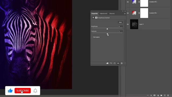Image resolution: width=172 pixels, height=97 pixels.
Task: Switch to the Properties tab
Action: tap(95, 13)
